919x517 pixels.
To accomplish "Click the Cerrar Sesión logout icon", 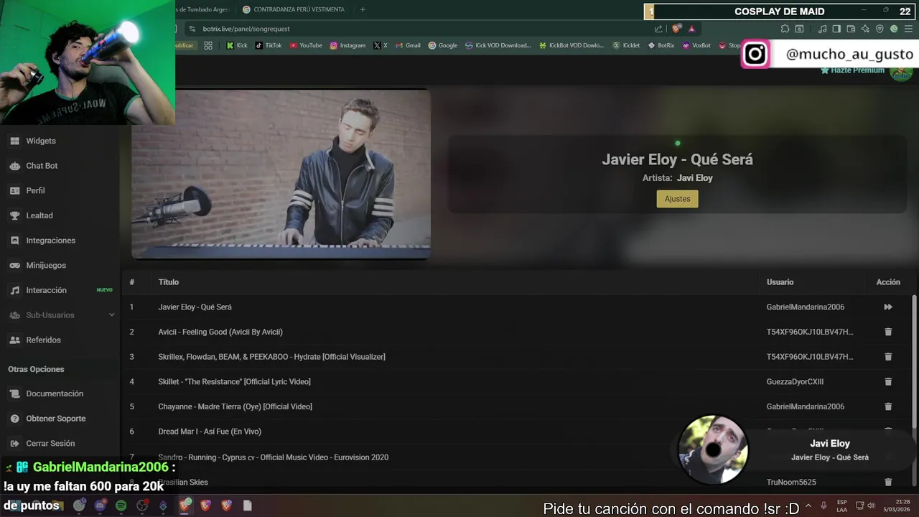I will click(14, 444).
